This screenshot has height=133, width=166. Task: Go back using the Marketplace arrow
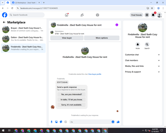pos(4,22)
